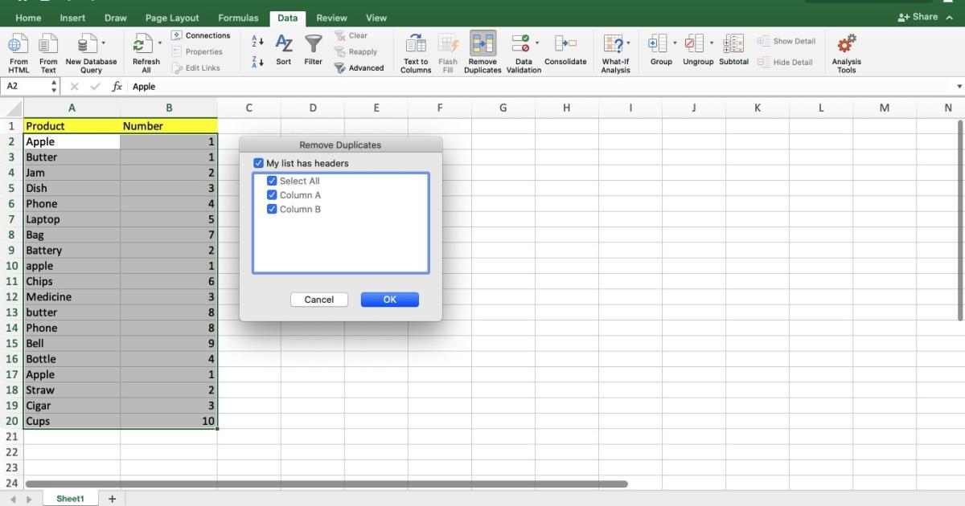
Task: Click the vertical scrollbar on the right
Action: point(961,219)
